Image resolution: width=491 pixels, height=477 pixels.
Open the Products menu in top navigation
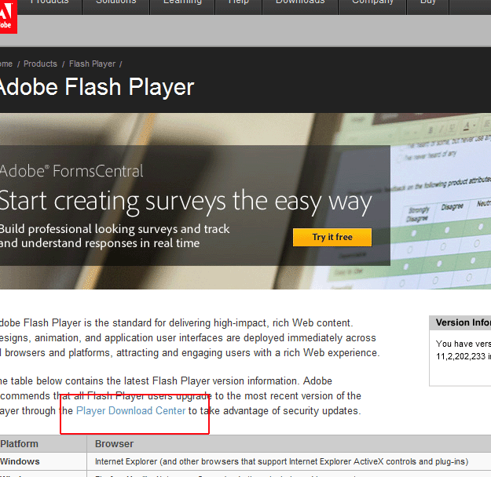click(x=49, y=2)
